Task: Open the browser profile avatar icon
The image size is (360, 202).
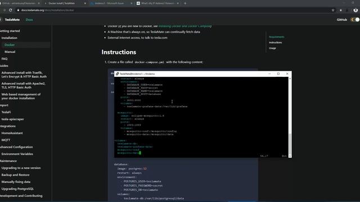Action: pyautogui.click(x=355, y=10)
